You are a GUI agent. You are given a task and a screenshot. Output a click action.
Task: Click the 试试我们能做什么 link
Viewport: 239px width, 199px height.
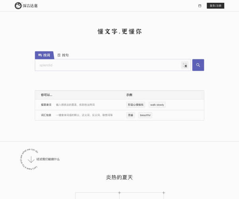pos(48,159)
